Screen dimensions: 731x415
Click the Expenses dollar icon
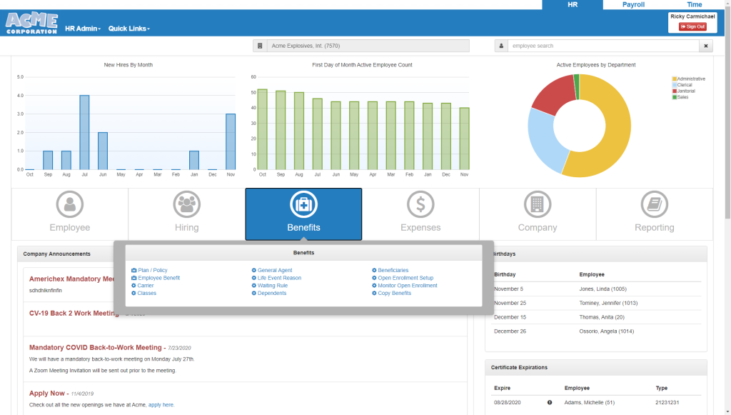tap(420, 203)
